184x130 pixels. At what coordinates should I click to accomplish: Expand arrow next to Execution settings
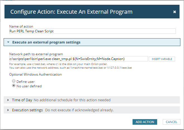click(8, 110)
